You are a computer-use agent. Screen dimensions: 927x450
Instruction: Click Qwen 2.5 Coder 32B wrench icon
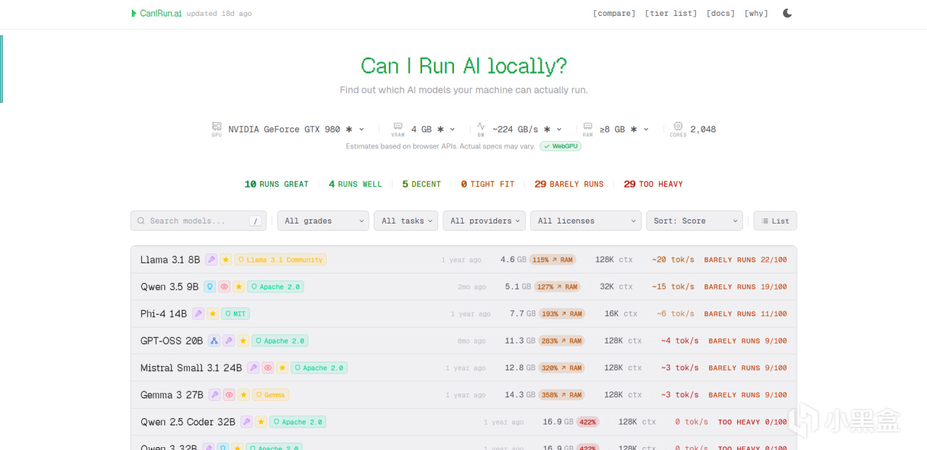pyautogui.click(x=246, y=422)
